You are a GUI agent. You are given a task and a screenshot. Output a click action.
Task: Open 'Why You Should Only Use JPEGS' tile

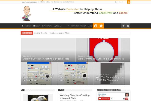112,74
